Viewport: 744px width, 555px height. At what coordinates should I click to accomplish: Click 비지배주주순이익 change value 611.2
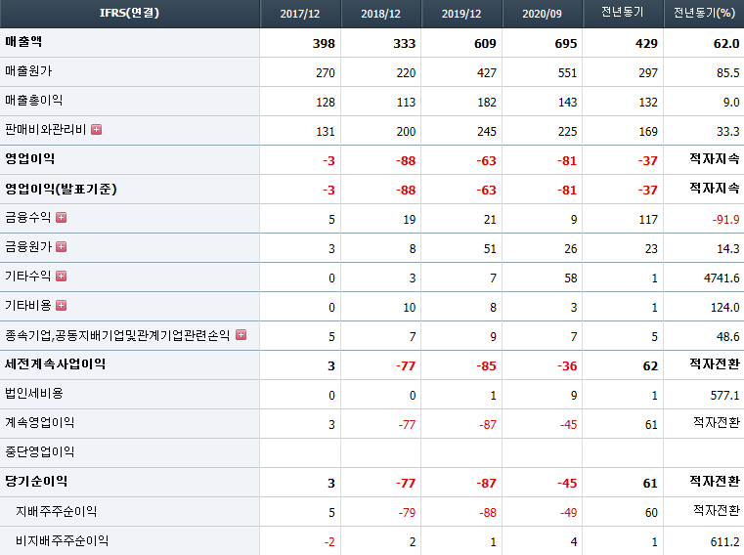coord(725,542)
